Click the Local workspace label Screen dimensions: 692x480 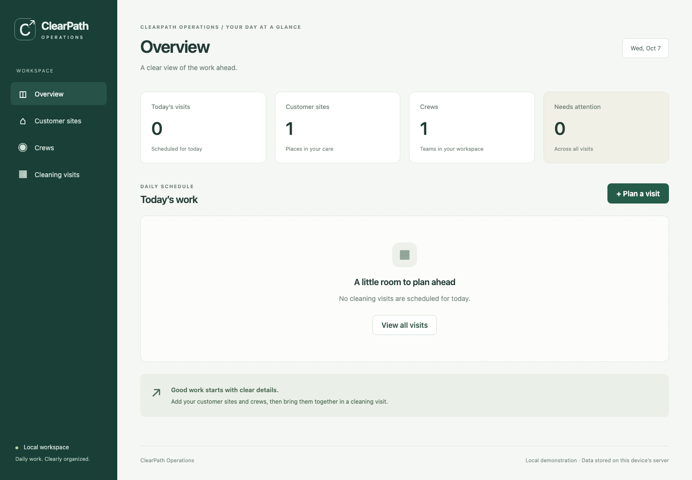click(46, 447)
